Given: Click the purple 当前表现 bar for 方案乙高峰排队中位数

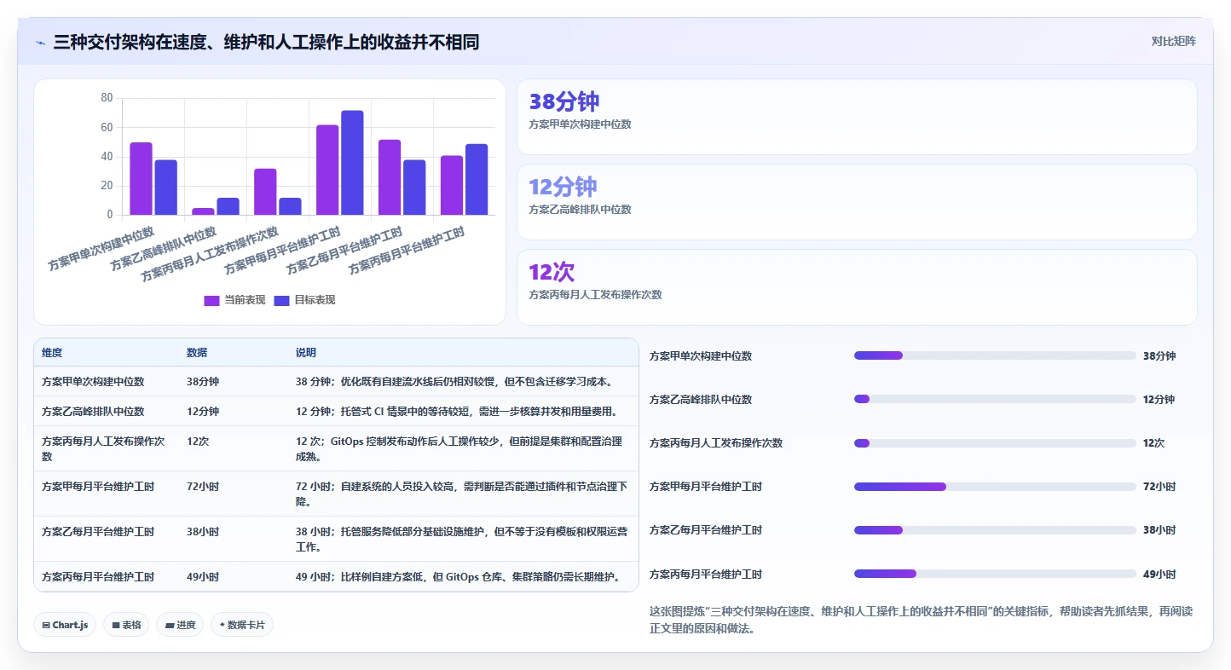Looking at the screenshot, I should tap(203, 211).
